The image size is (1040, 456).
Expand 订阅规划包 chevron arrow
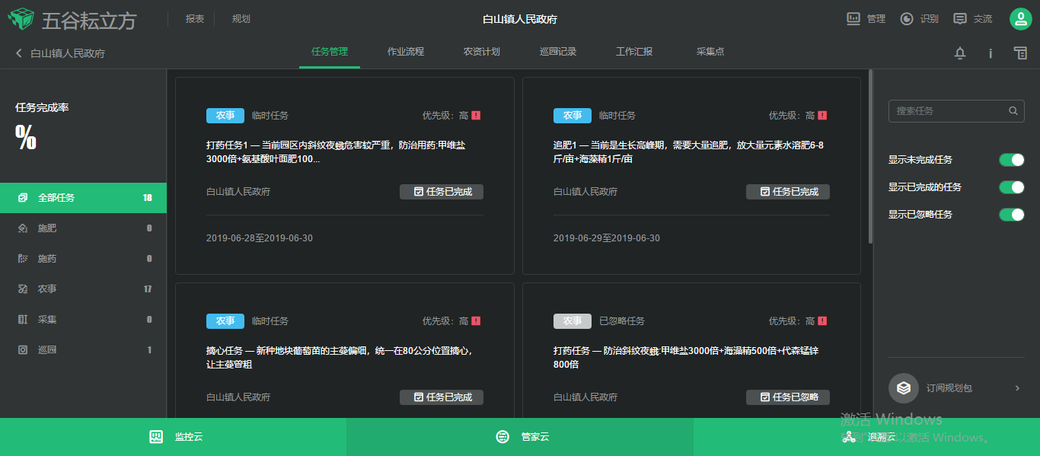coord(1017,388)
